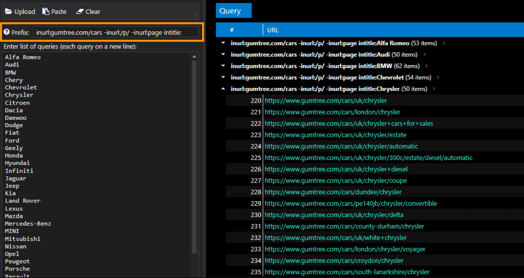Select the Query tab
The width and height of the screenshot is (524, 278).
click(234, 11)
